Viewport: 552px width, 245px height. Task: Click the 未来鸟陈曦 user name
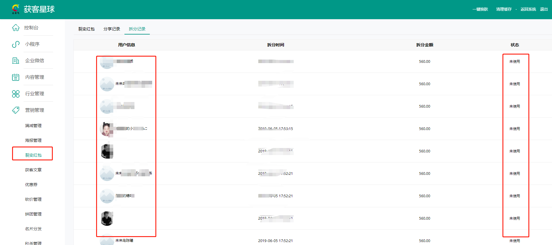tap(124, 241)
